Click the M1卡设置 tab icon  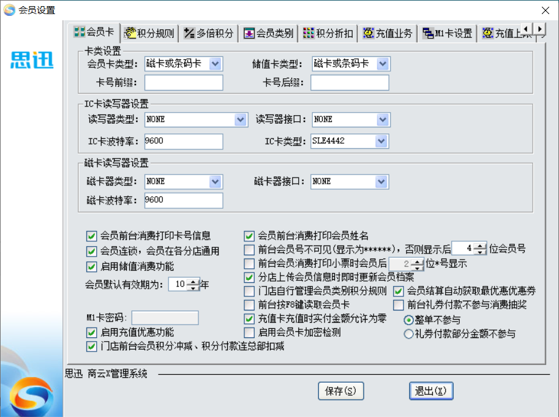tap(428, 33)
